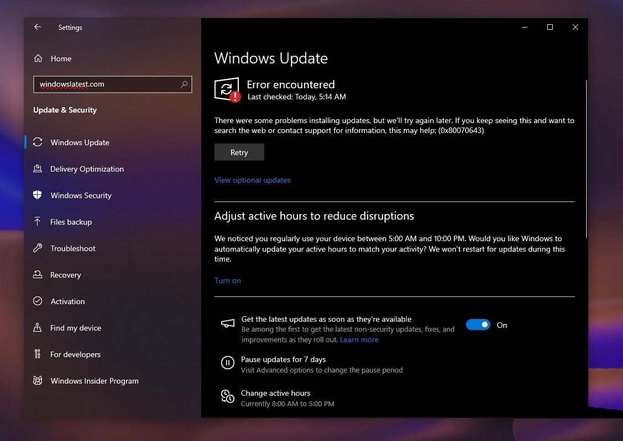Open Windows Insider Program settings
623x441 pixels.
pyautogui.click(x=95, y=381)
